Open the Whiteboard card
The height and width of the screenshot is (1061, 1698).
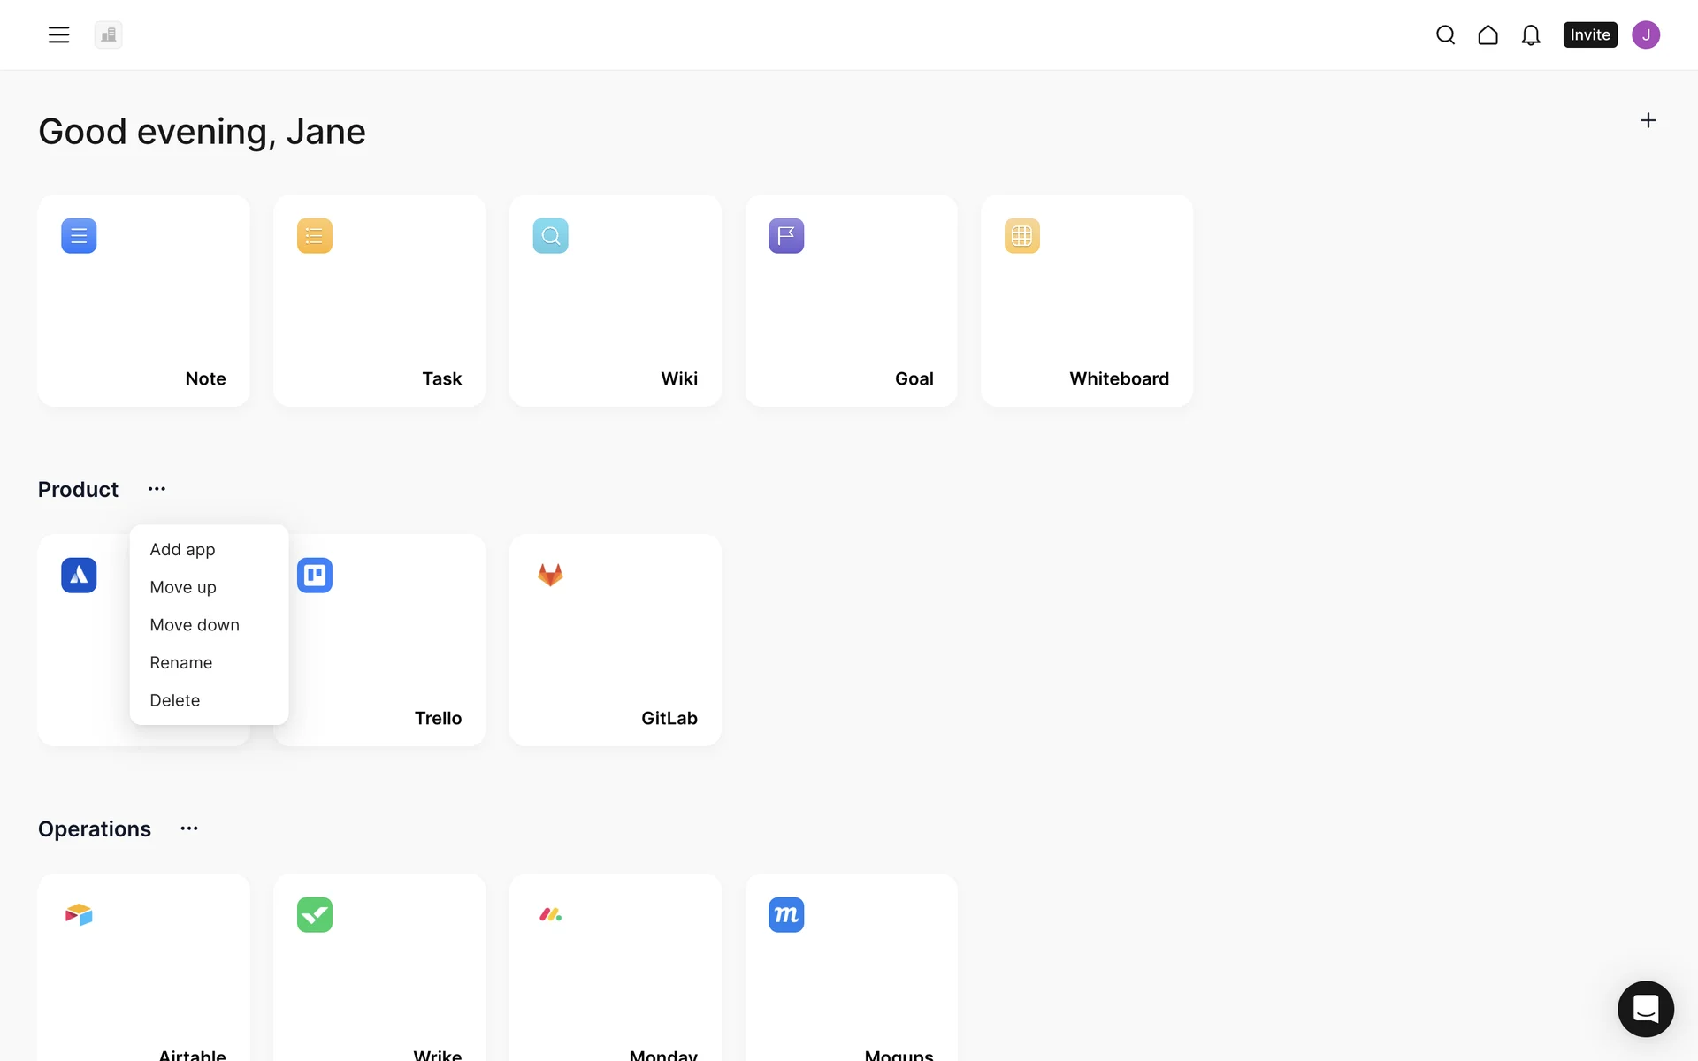[1086, 301]
